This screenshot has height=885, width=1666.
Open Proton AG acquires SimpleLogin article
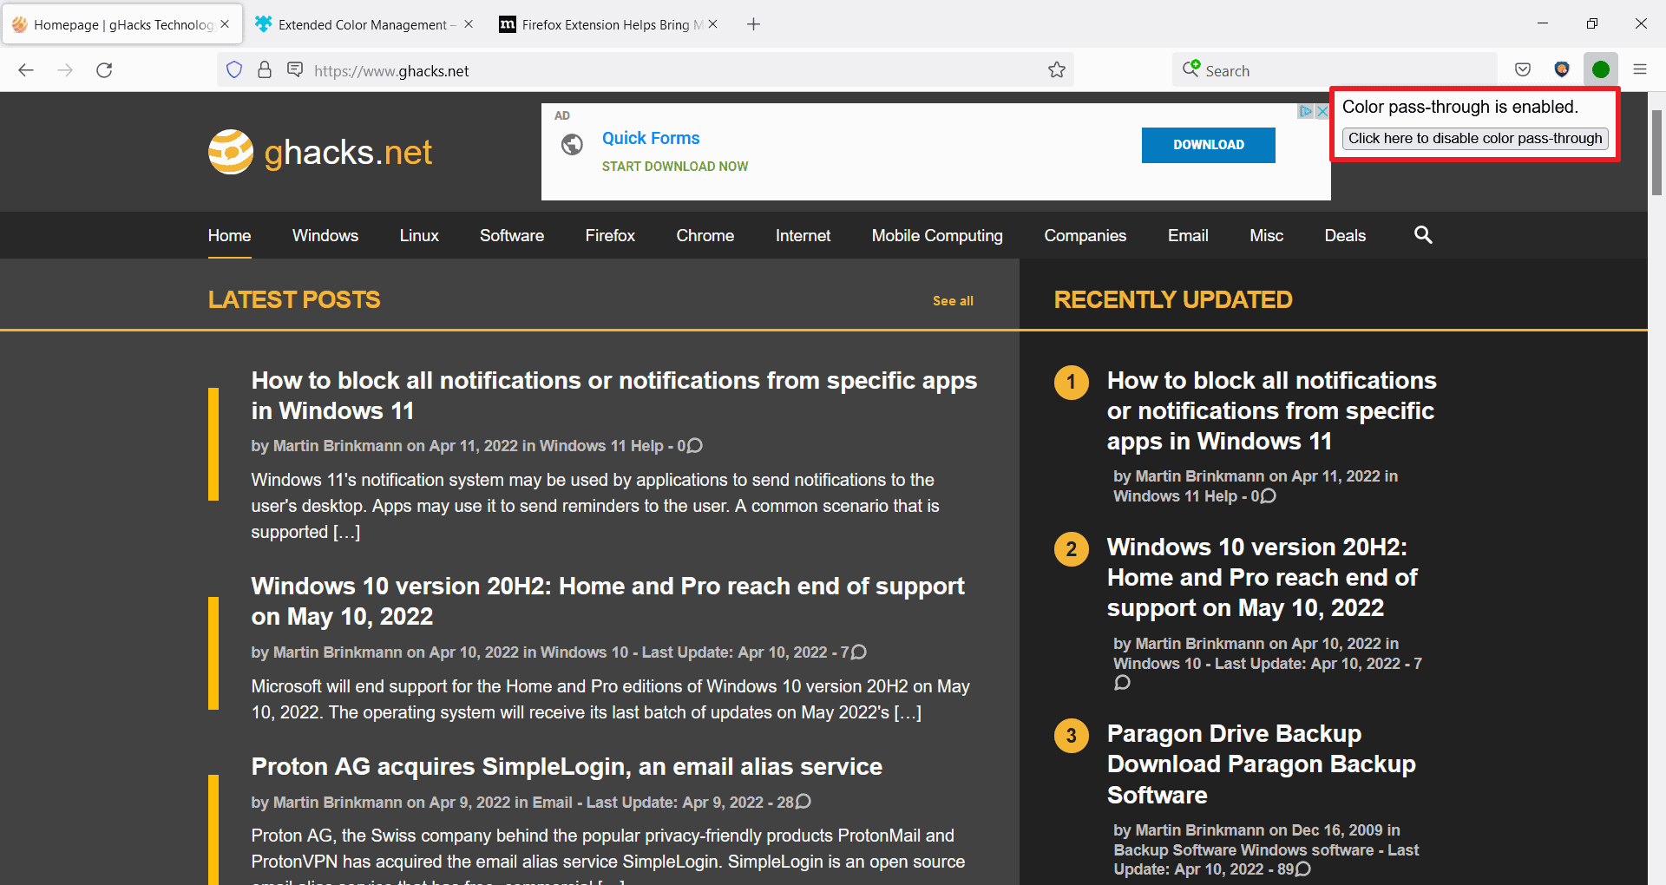tap(567, 767)
